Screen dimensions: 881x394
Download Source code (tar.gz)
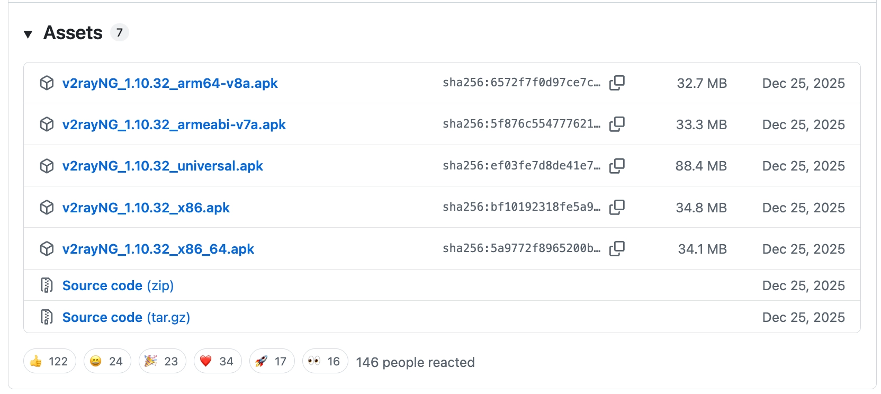(x=126, y=317)
